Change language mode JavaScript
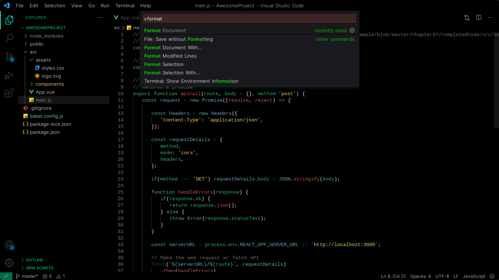This screenshot has height=280, width=499. pyautogui.click(x=474, y=276)
